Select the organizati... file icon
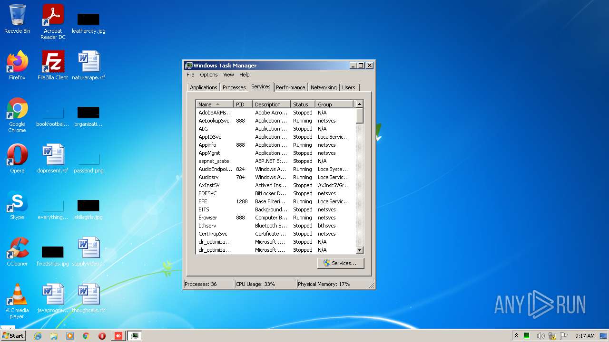Viewport: 609px width, 342px height. [x=88, y=116]
